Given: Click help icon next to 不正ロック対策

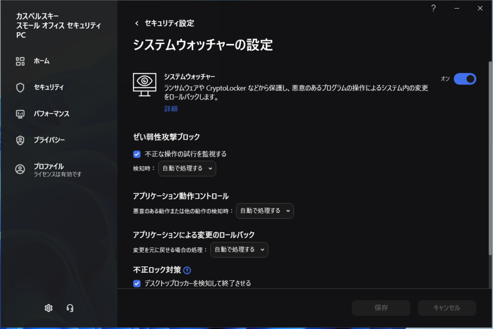Looking at the screenshot, I should tap(187, 270).
